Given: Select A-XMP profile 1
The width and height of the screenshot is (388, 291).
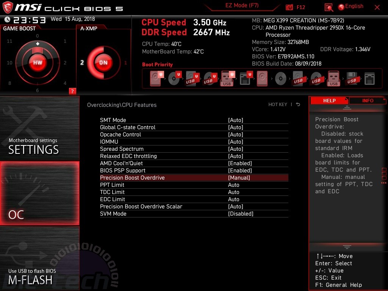Looking at the screenshot, I should pyautogui.click(x=125, y=63).
